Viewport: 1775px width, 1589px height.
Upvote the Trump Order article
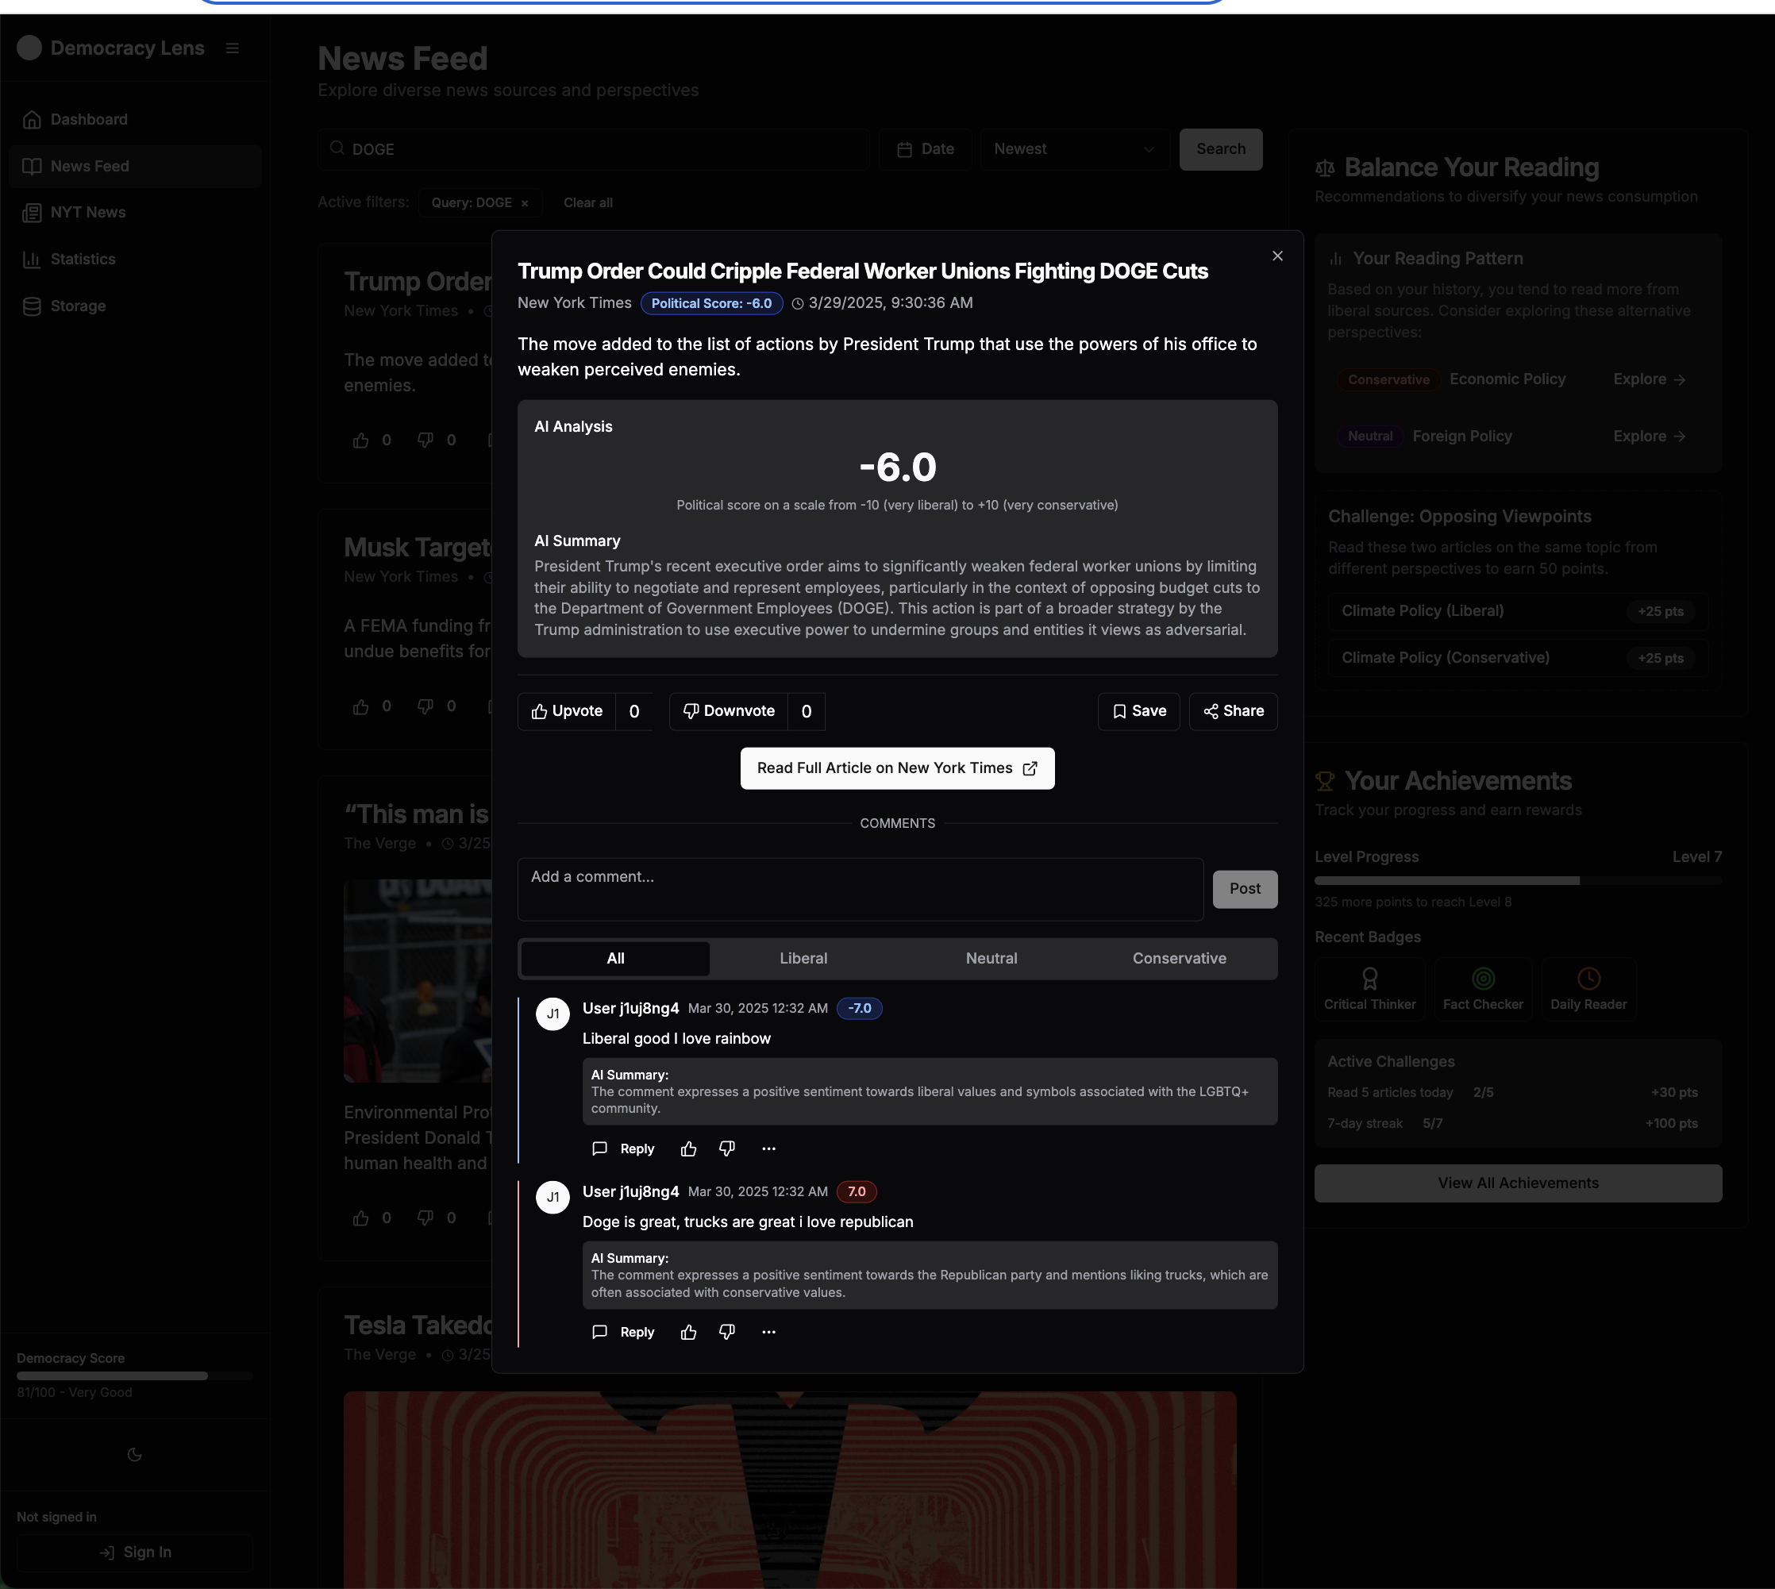pos(567,711)
